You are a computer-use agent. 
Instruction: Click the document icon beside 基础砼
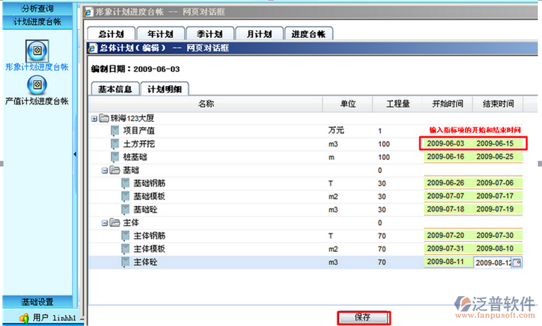[125, 209]
